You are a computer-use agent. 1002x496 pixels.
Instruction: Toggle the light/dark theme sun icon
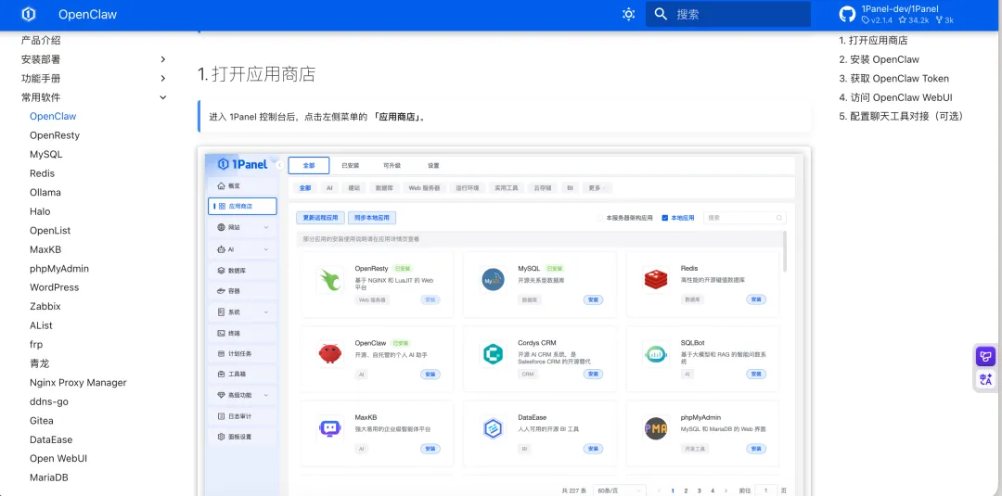click(x=628, y=14)
